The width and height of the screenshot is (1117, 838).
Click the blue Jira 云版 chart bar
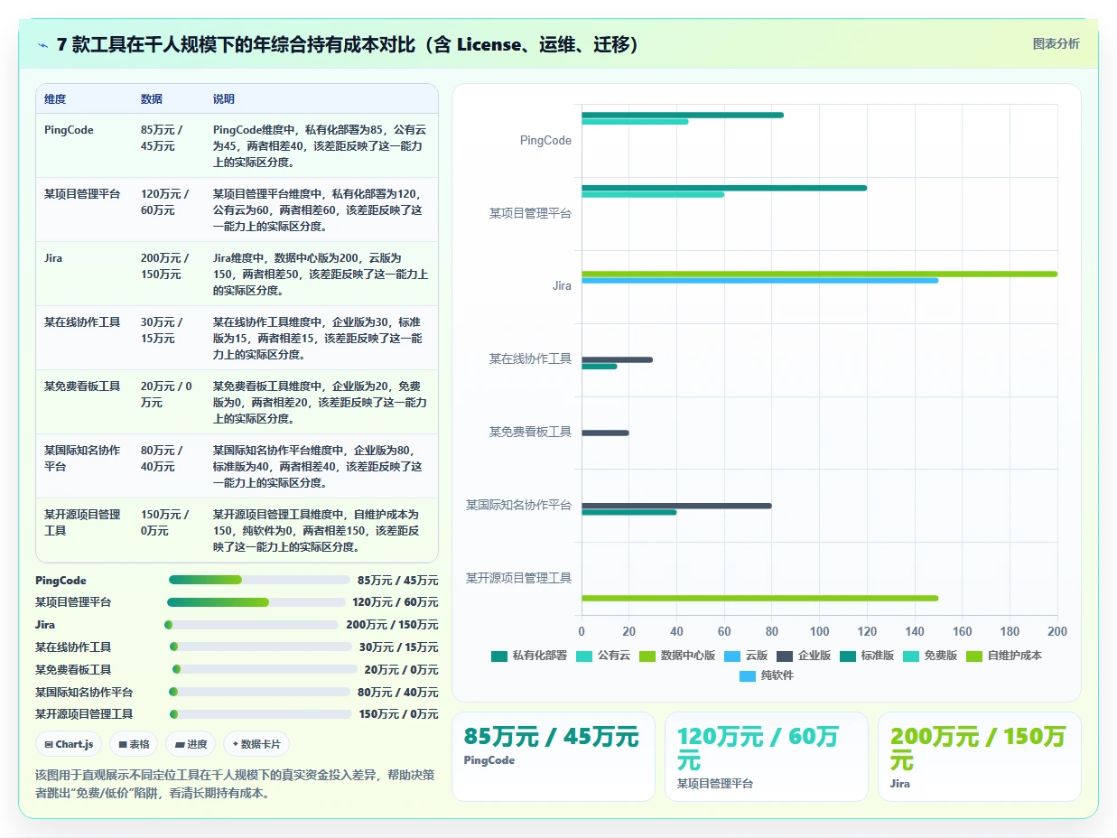(759, 281)
